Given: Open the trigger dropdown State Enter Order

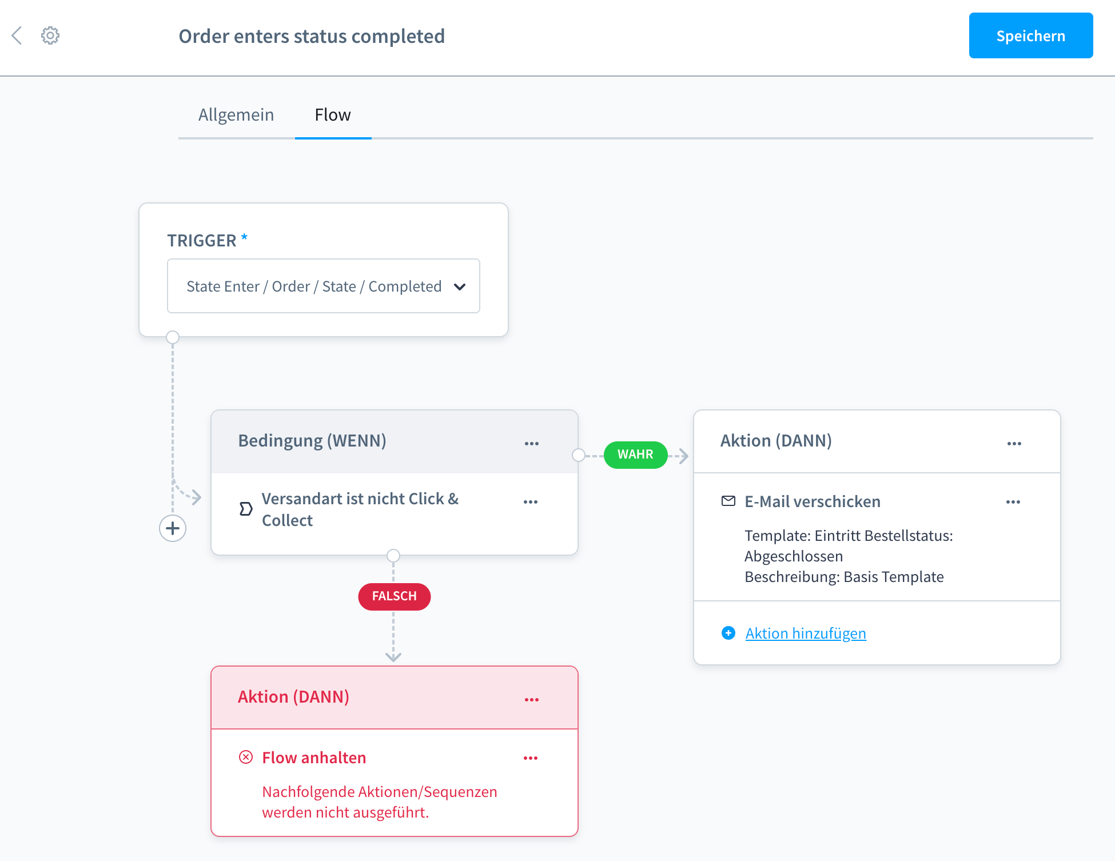Looking at the screenshot, I should coord(324,286).
